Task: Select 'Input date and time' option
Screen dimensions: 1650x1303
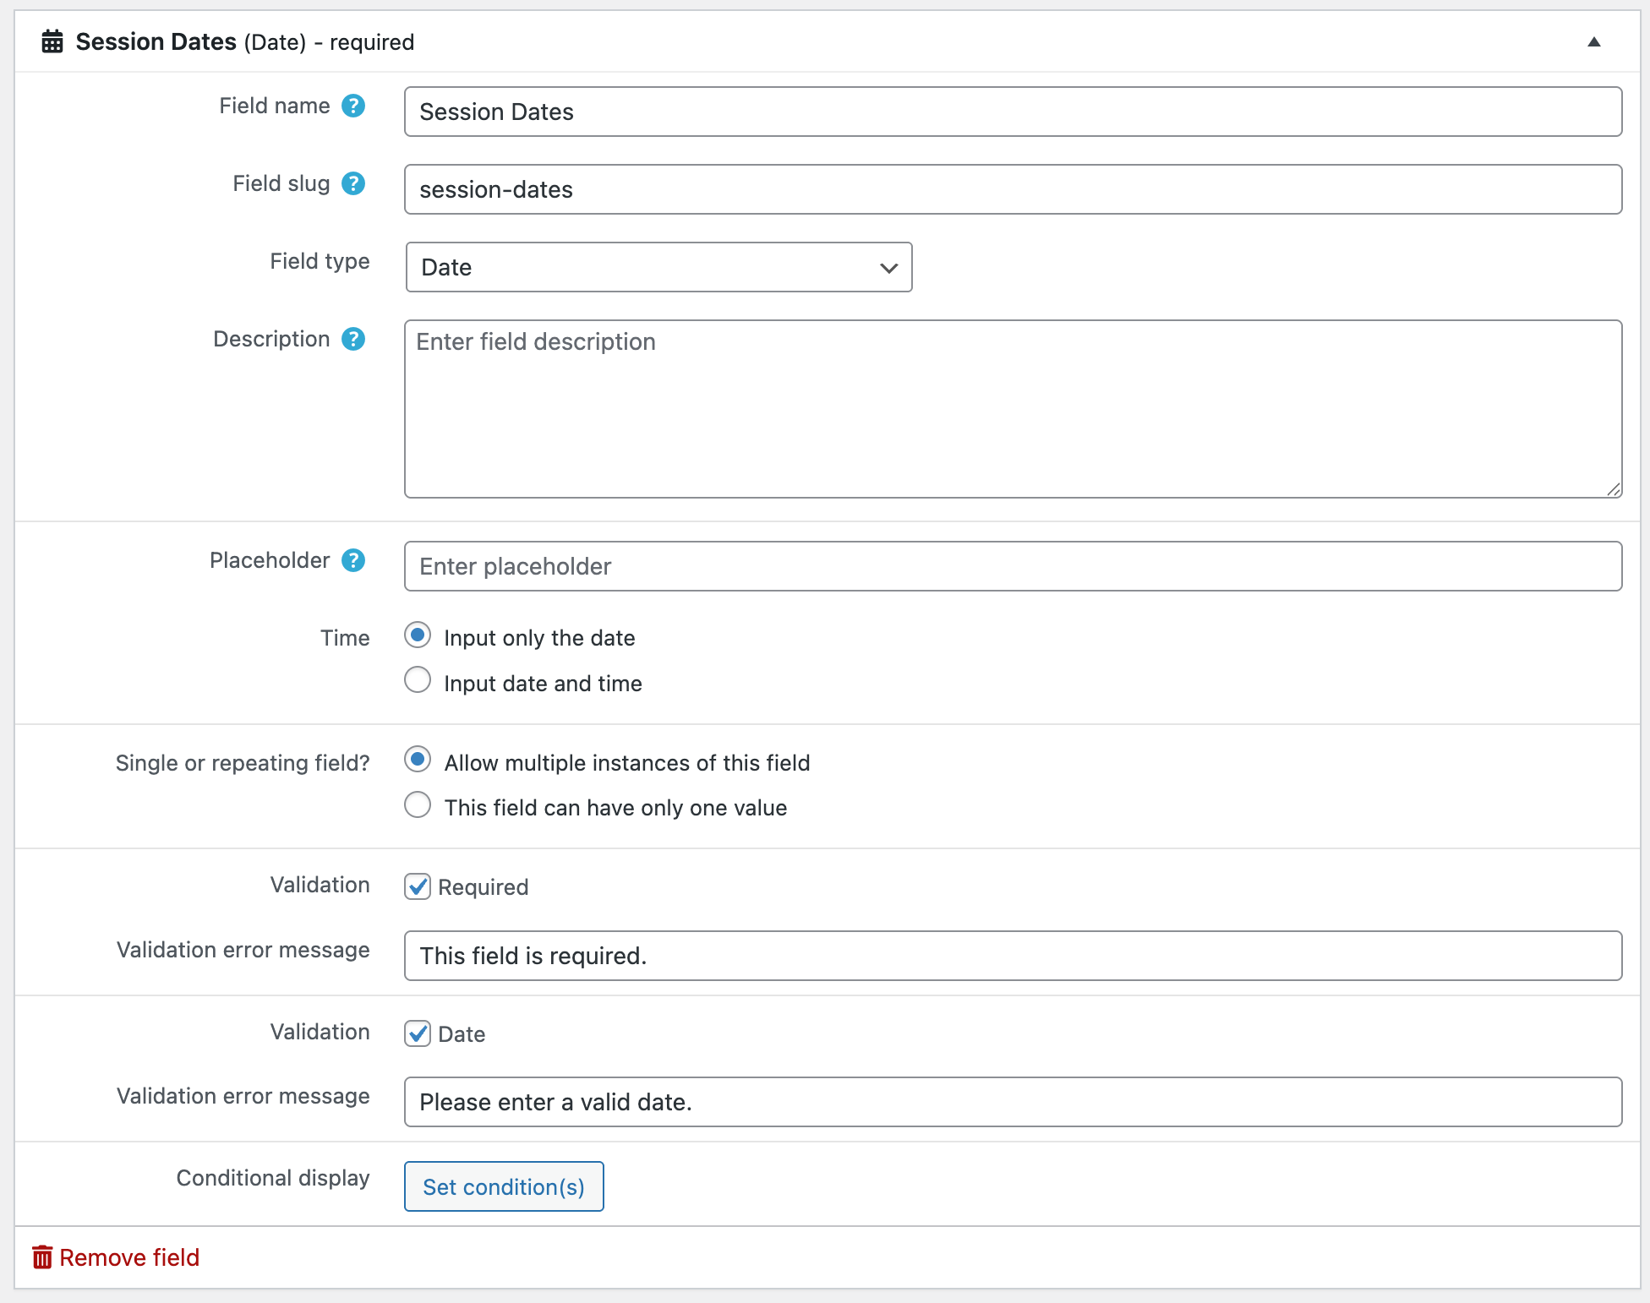Action: click(x=418, y=680)
